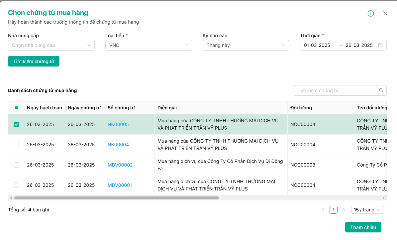
Task: Open the Nhà cung cấp dropdown
Action: [51, 45]
